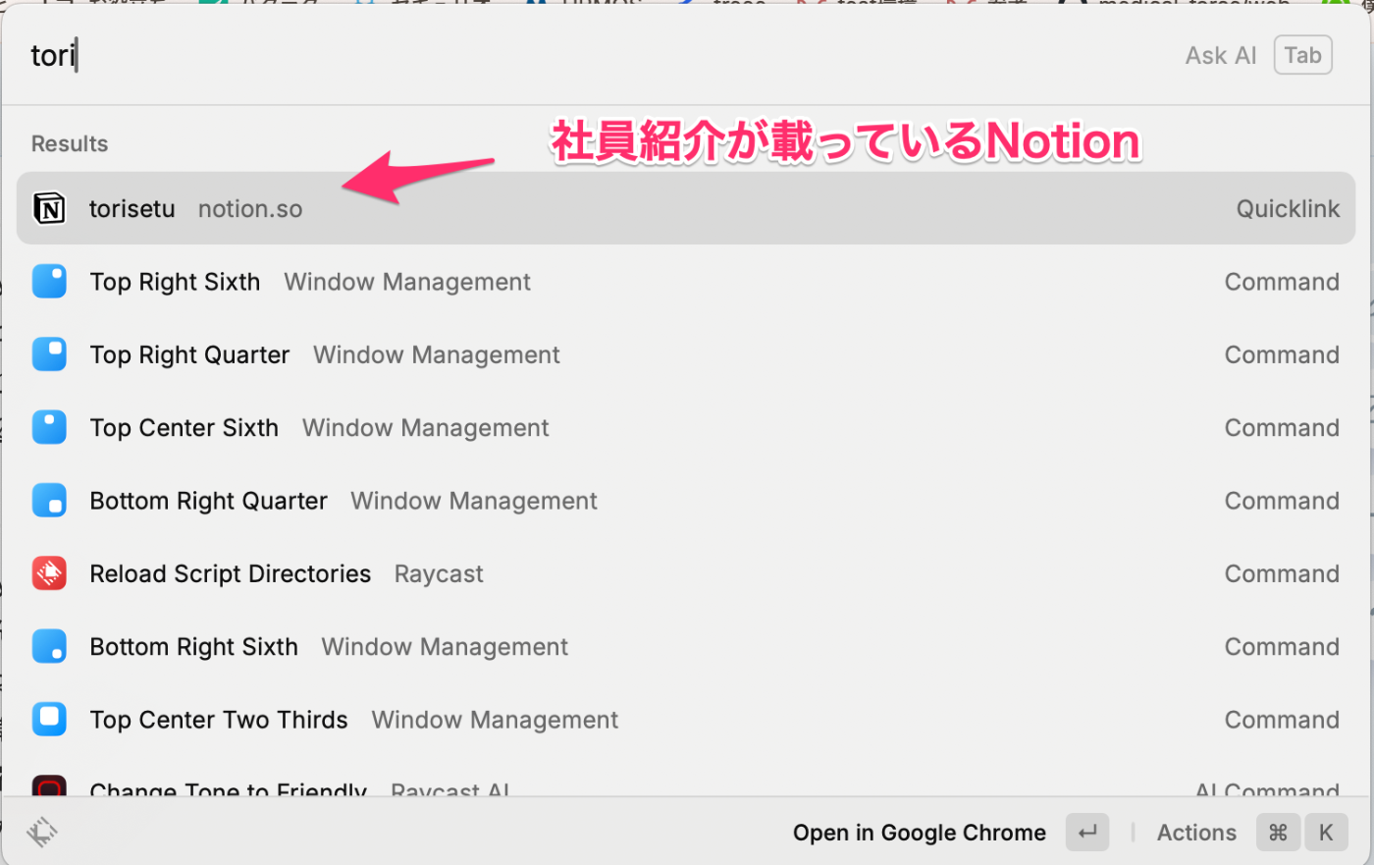The image size is (1374, 865).
Task: Select the Bottom Right Quarter command
Action: pos(686,501)
